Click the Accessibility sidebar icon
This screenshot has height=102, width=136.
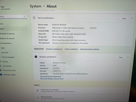click(x=1, y=66)
